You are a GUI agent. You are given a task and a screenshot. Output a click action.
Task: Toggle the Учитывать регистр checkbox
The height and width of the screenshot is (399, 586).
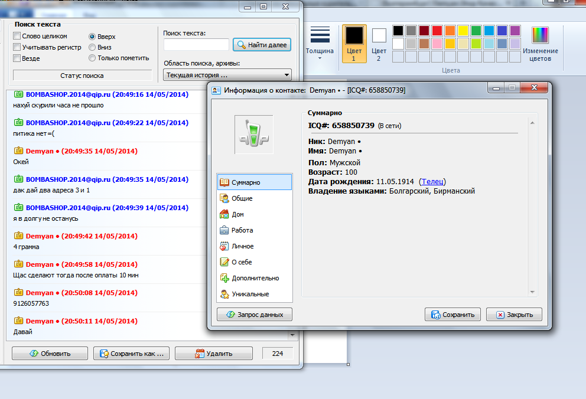pyautogui.click(x=17, y=47)
